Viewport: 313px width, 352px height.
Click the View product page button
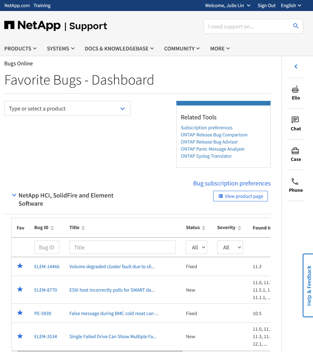(x=241, y=196)
